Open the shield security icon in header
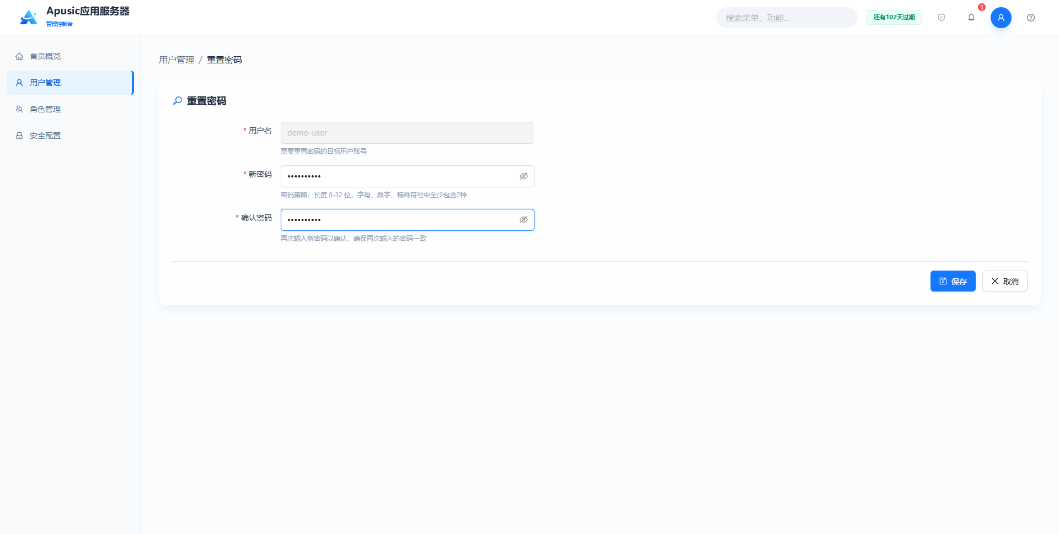 tap(942, 18)
